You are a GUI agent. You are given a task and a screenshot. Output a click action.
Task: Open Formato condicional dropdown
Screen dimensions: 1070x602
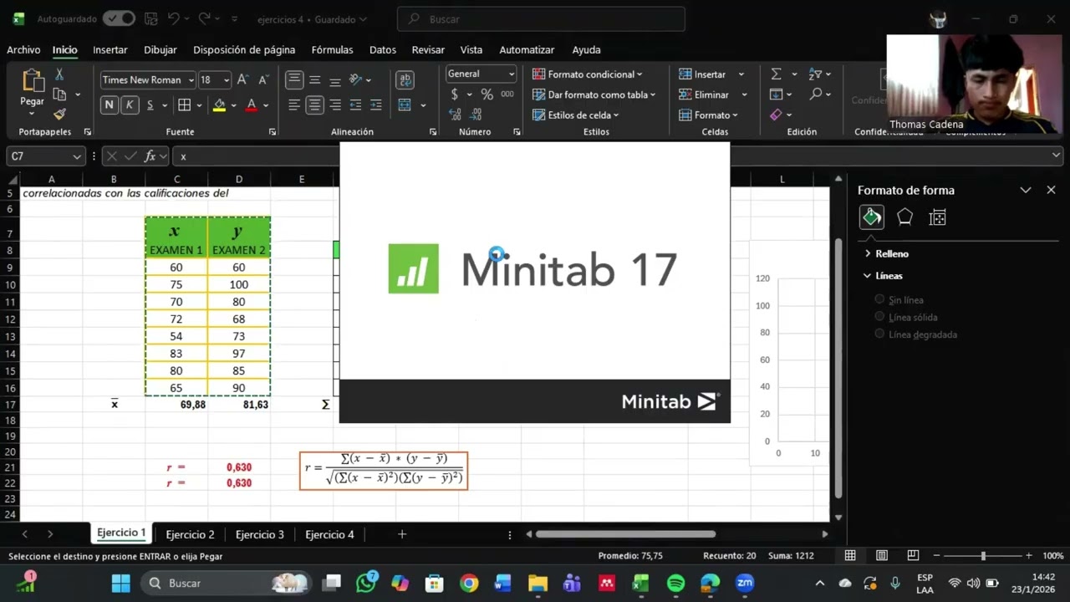pyautogui.click(x=587, y=74)
